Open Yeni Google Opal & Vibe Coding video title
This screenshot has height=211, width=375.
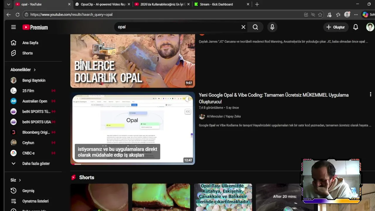[x=274, y=98]
